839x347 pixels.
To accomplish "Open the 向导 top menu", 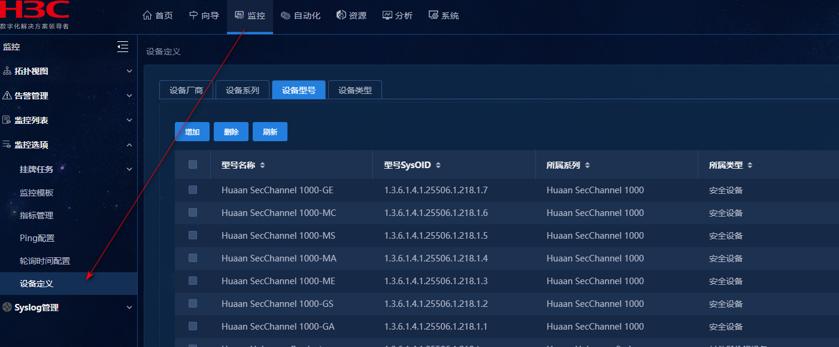I will (x=204, y=16).
